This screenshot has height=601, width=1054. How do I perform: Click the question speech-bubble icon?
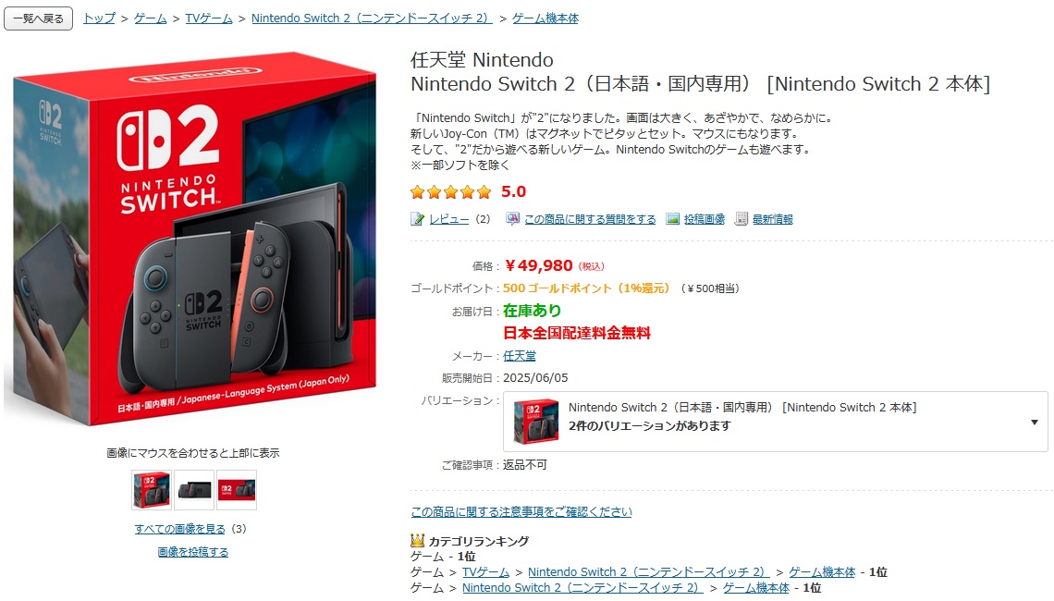point(513,219)
